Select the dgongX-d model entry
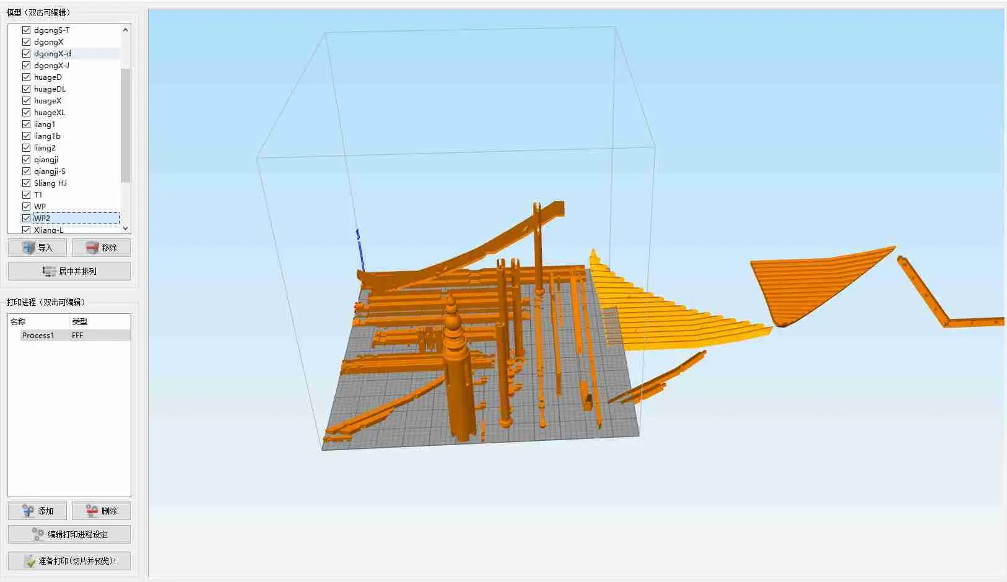 pos(52,53)
